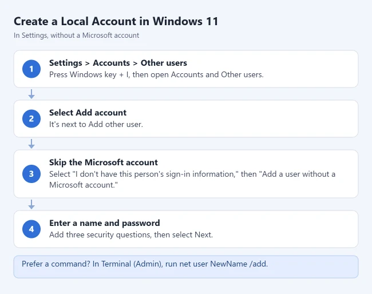
Task: Click subtitle In Settings, without a Microsoft account
Action: [x=76, y=35]
